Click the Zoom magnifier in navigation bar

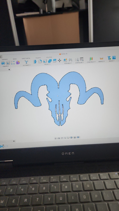(x=65, y=138)
